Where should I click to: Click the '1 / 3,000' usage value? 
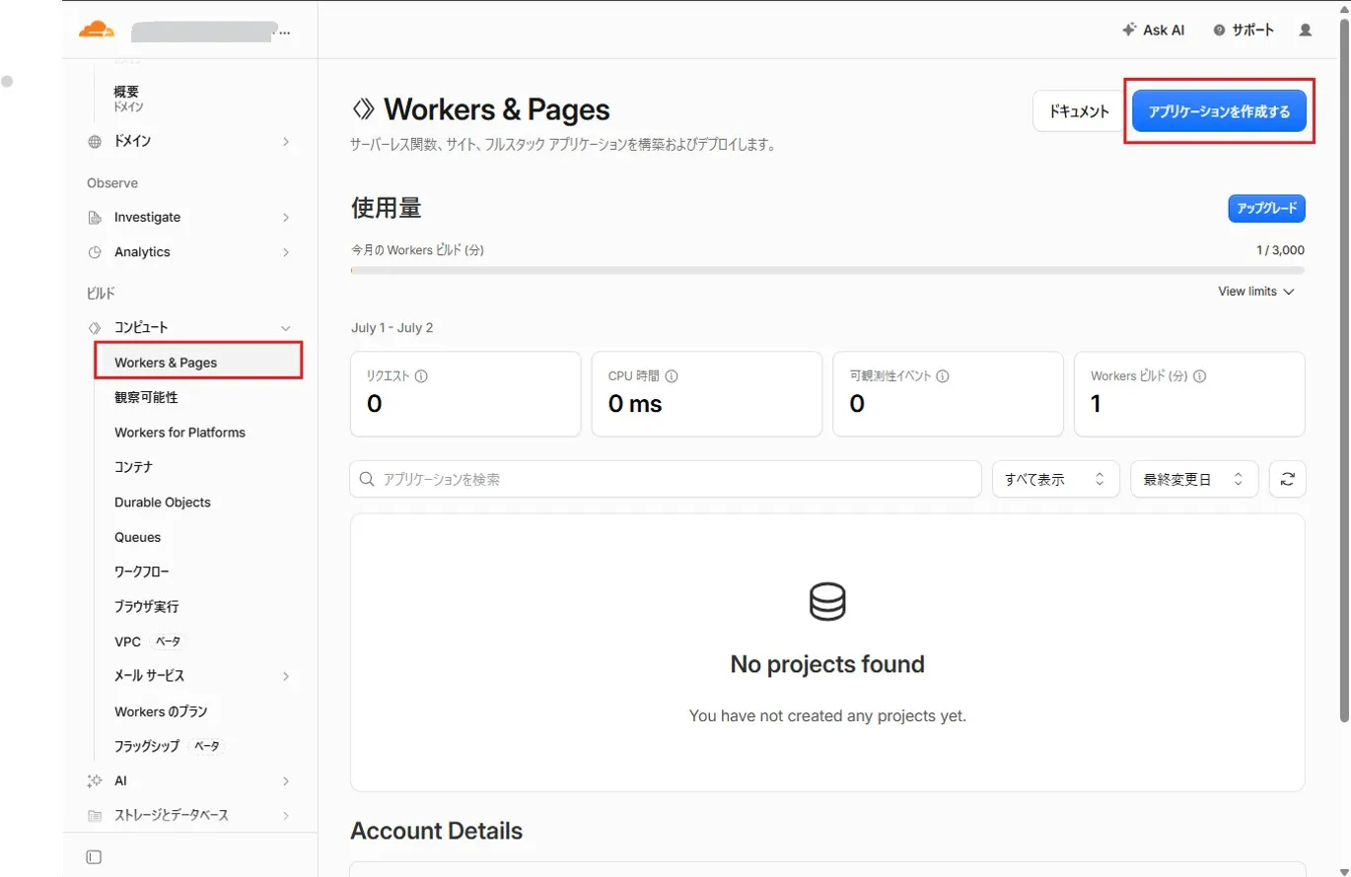[x=1280, y=250]
